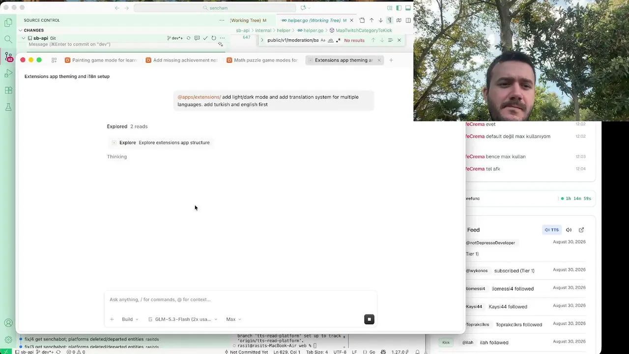
Task: Synchronize changes for sb-api repository
Action: pyautogui.click(x=188, y=38)
